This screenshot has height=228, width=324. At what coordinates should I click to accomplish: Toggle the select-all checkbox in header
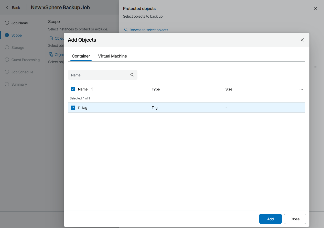pyautogui.click(x=73, y=89)
